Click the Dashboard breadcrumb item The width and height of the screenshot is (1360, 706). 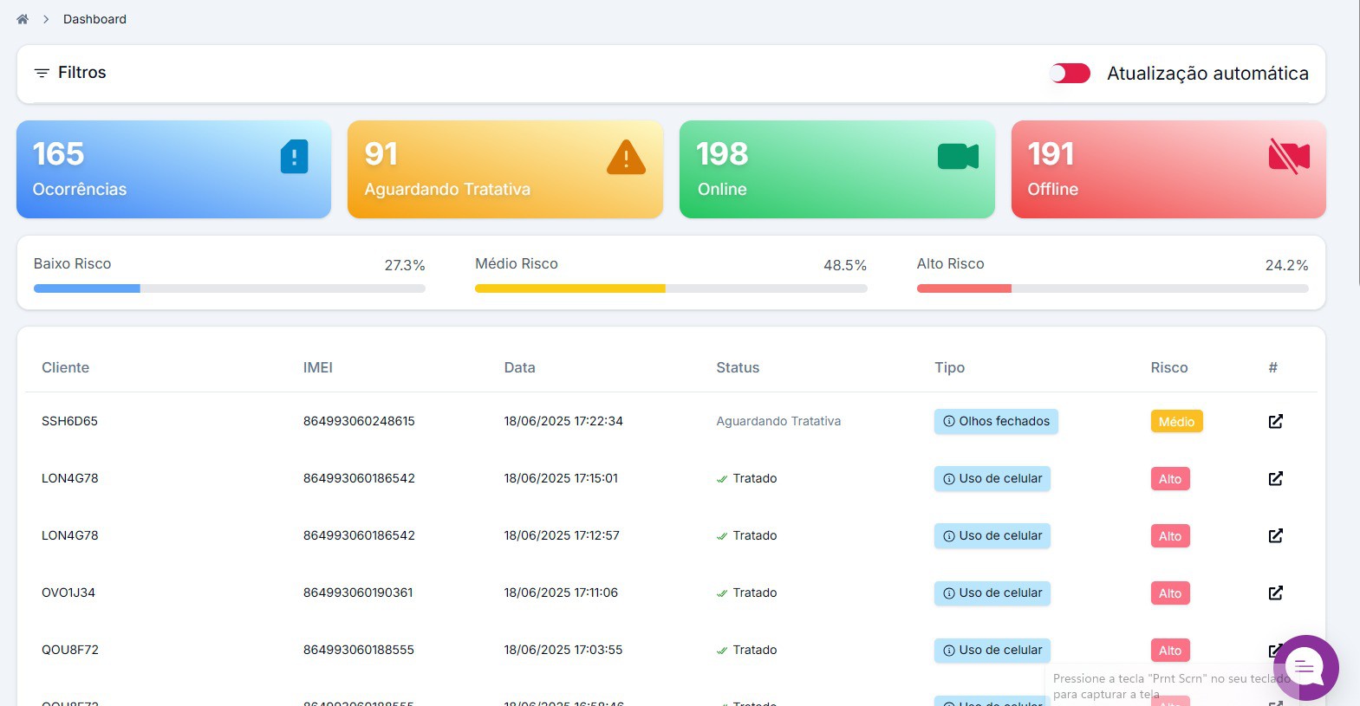tap(94, 19)
